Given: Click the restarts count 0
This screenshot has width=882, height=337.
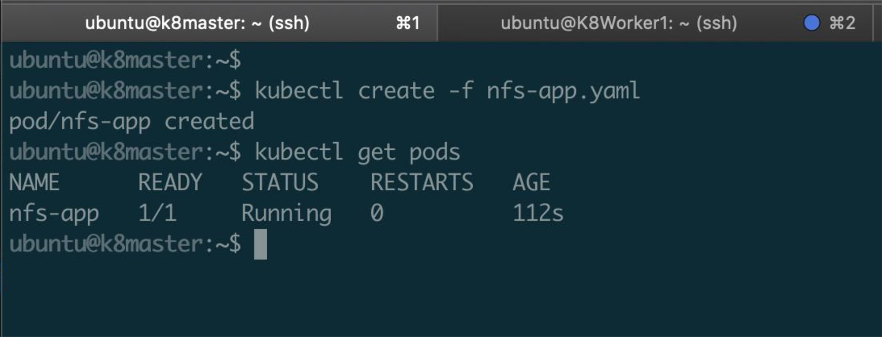Looking at the screenshot, I should 377,214.
